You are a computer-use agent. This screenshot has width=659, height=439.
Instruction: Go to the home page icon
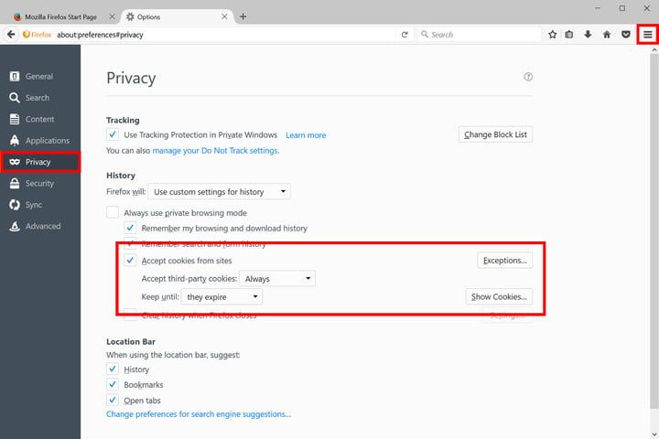click(x=606, y=35)
